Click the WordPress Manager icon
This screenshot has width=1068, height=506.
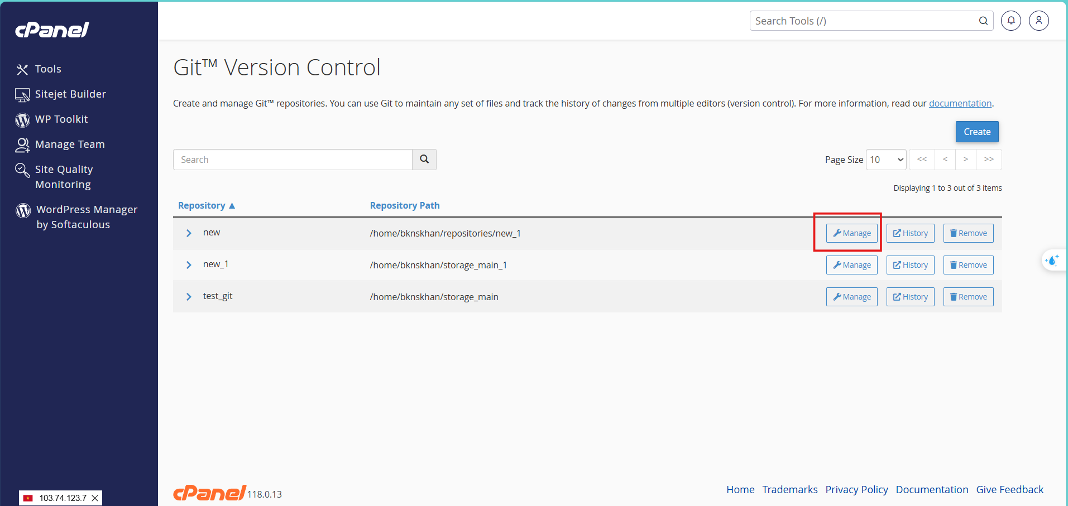coord(23,210)
